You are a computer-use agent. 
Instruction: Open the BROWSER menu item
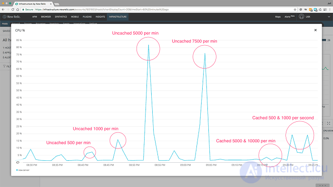pos(46,17)
